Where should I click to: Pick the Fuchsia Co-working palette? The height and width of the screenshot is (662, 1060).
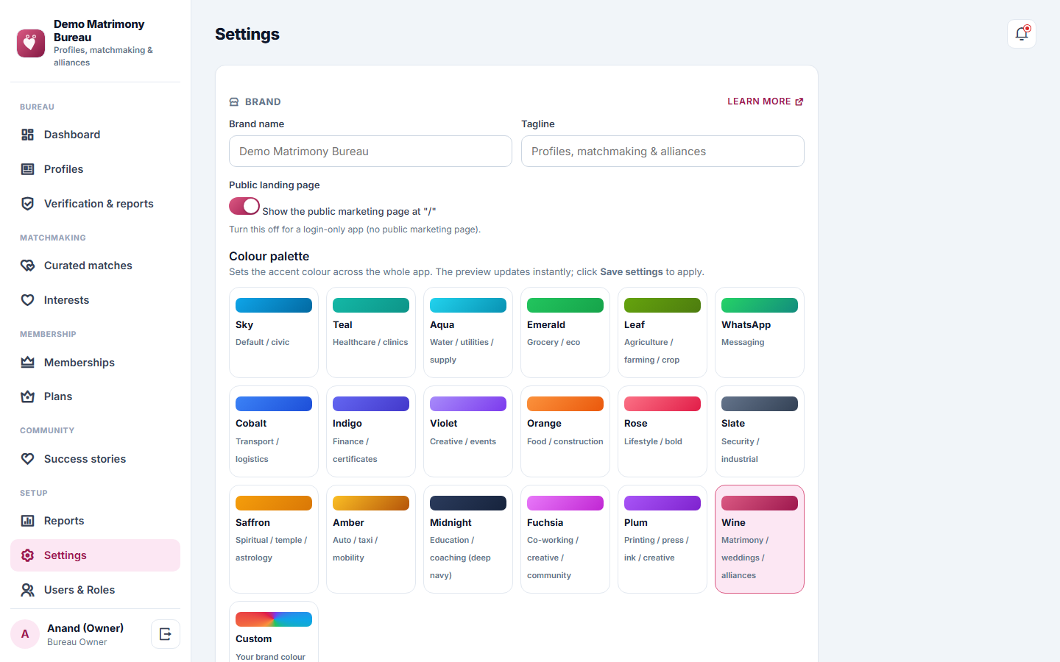pyautogui.click(x=565, y=539)
